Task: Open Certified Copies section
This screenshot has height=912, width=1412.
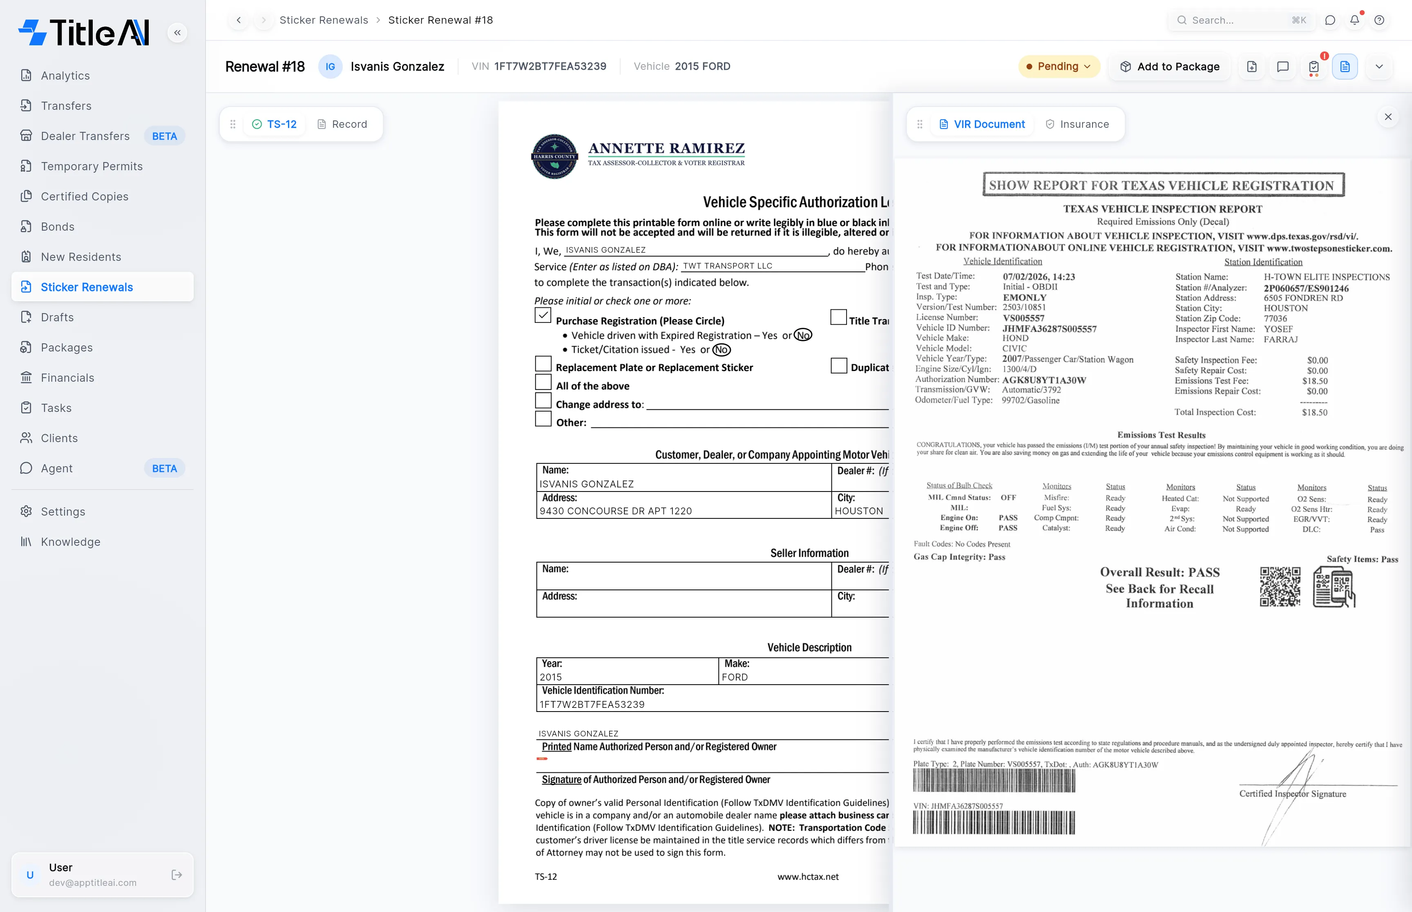Action: click(103, 196)
